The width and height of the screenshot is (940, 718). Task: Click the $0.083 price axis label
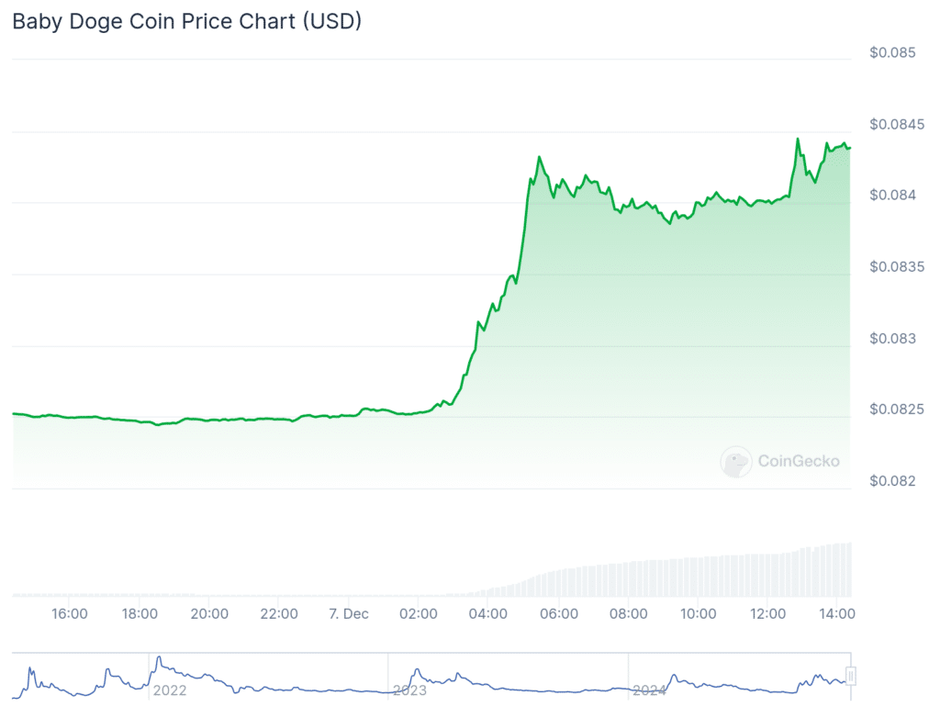pyautogui.click(x=893, y=338)
